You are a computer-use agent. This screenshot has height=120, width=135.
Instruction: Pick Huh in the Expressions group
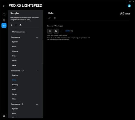pos(14,56)
